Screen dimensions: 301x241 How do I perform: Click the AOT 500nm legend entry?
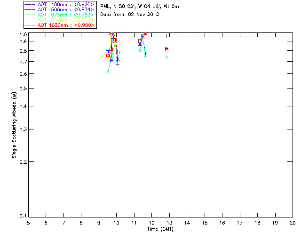tap(59, 9)
